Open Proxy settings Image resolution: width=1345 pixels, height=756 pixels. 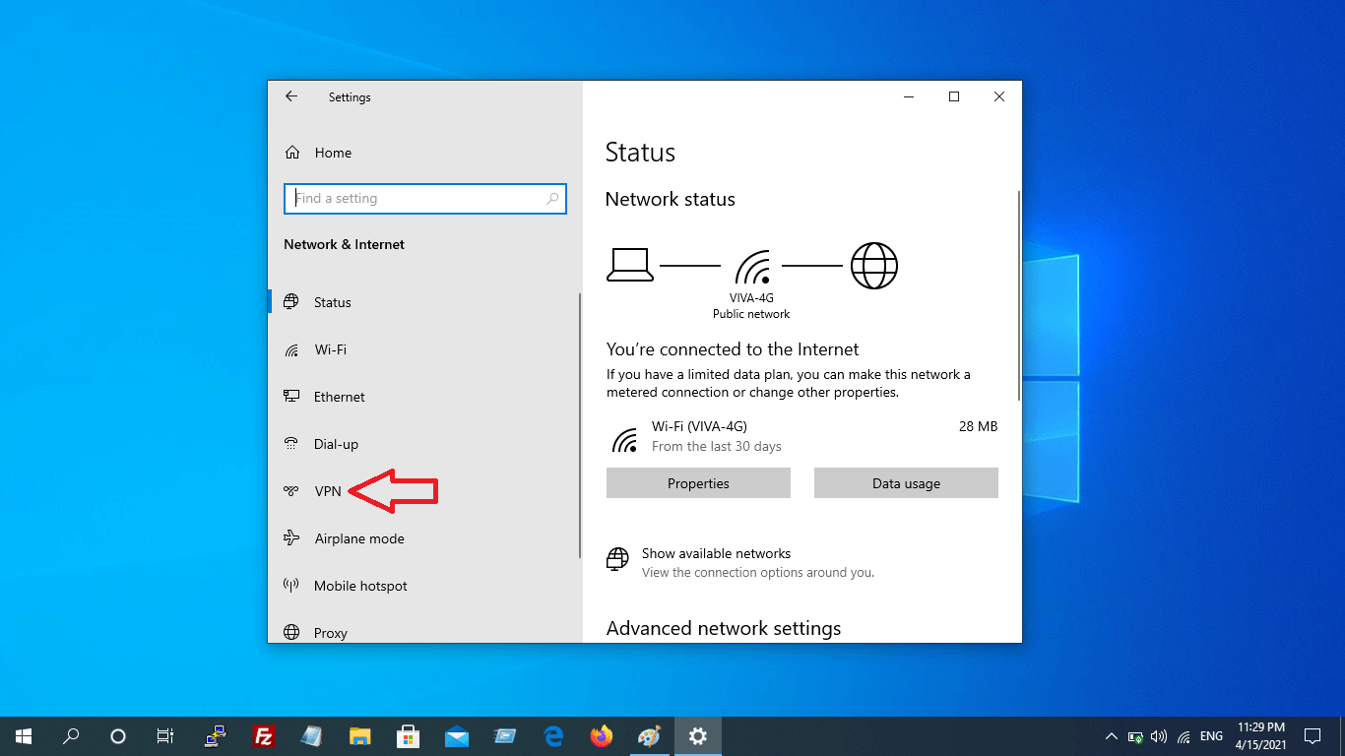click(x=330, y=632)
